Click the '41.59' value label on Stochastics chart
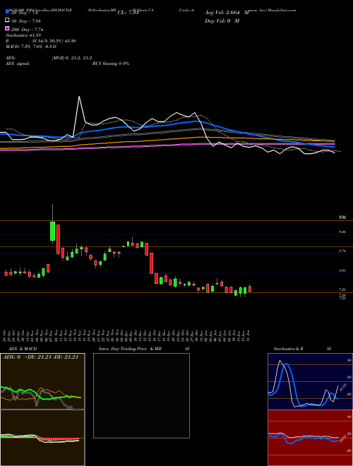353x466 pixels. pos(343,388)
